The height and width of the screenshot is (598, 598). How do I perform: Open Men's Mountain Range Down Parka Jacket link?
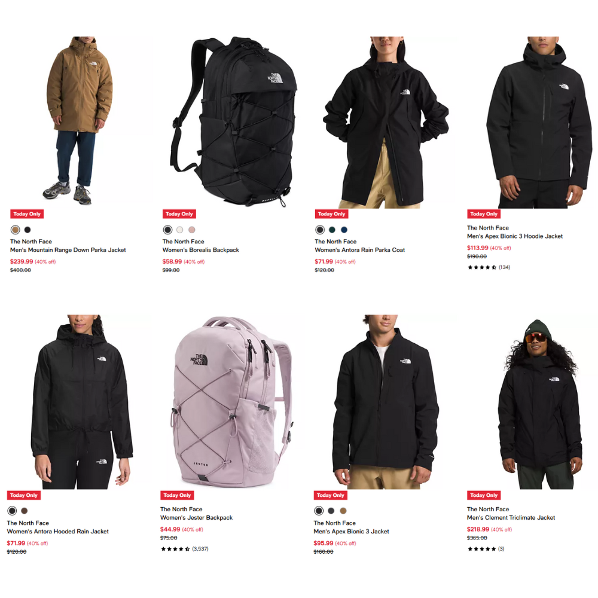pos(68,250)
